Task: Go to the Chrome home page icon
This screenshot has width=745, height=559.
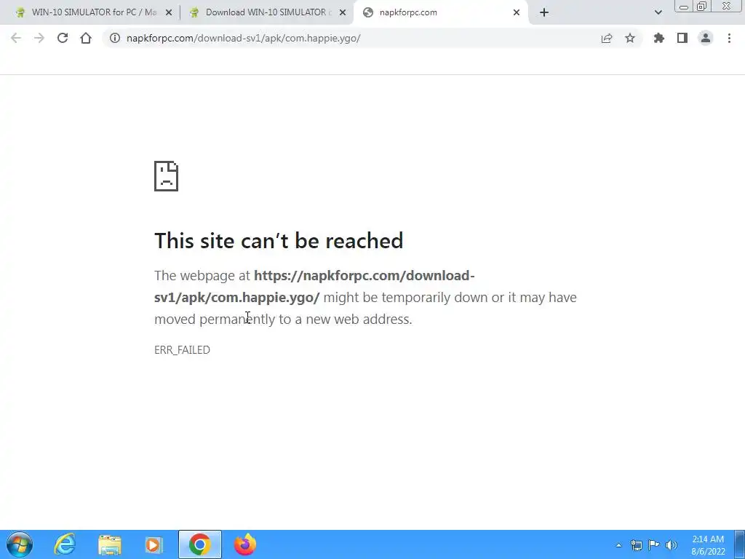Action: point(86,38)
